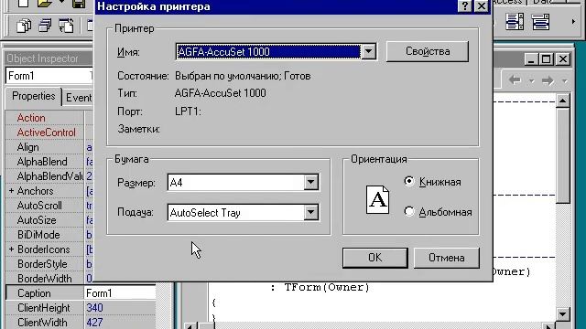Screen dimensions: 586x329
Task: Click the ClientWidth value 427
Action: [x=94, y=323]
